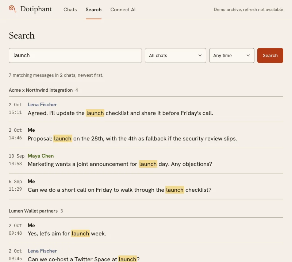This screenshot has width=292, height=262.
Task: Open Lena Fischer's launch checklist message
Action: (146, 110)
